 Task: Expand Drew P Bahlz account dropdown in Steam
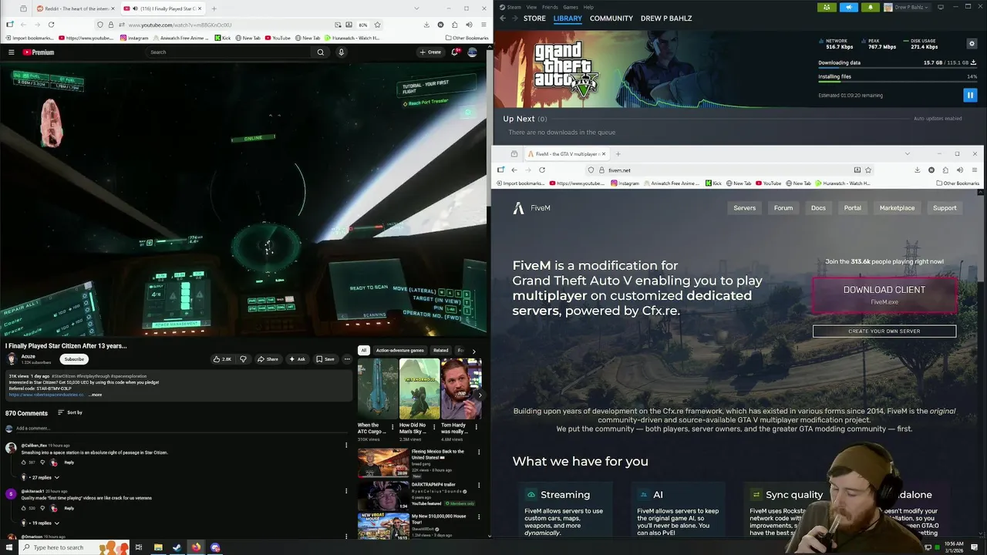[x=909, y=7]
